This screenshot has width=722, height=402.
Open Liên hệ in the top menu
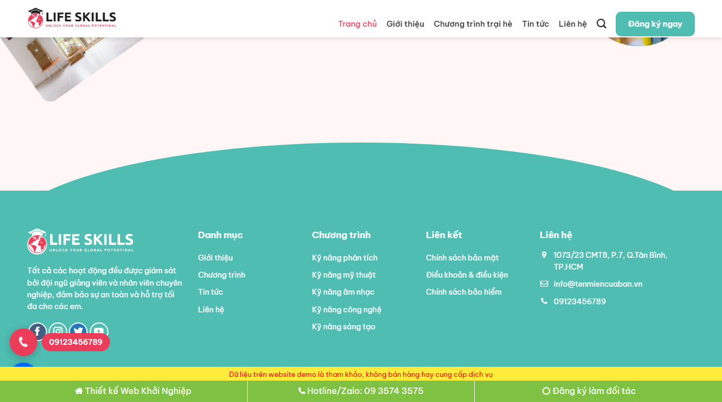pos(573,24)
